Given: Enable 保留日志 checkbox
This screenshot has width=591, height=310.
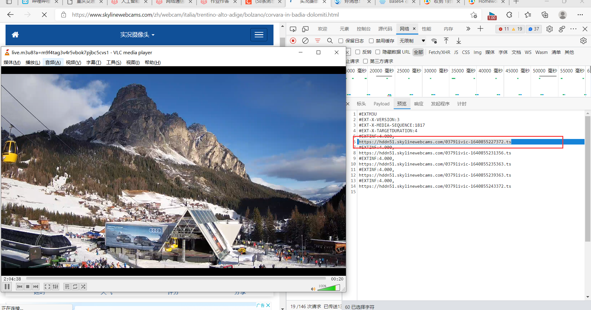Looking at the screenshot, I should coord(341,41).
